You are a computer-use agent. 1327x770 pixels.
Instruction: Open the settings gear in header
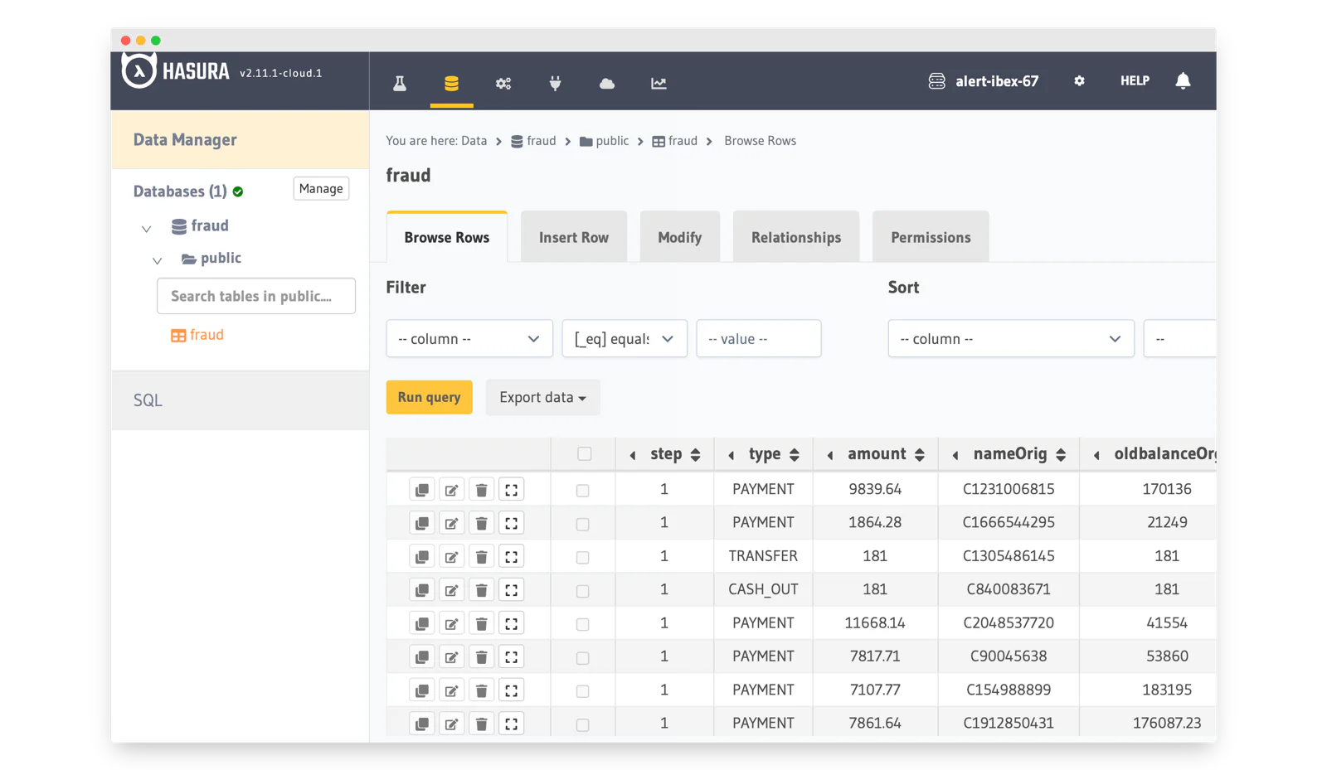1079,80
